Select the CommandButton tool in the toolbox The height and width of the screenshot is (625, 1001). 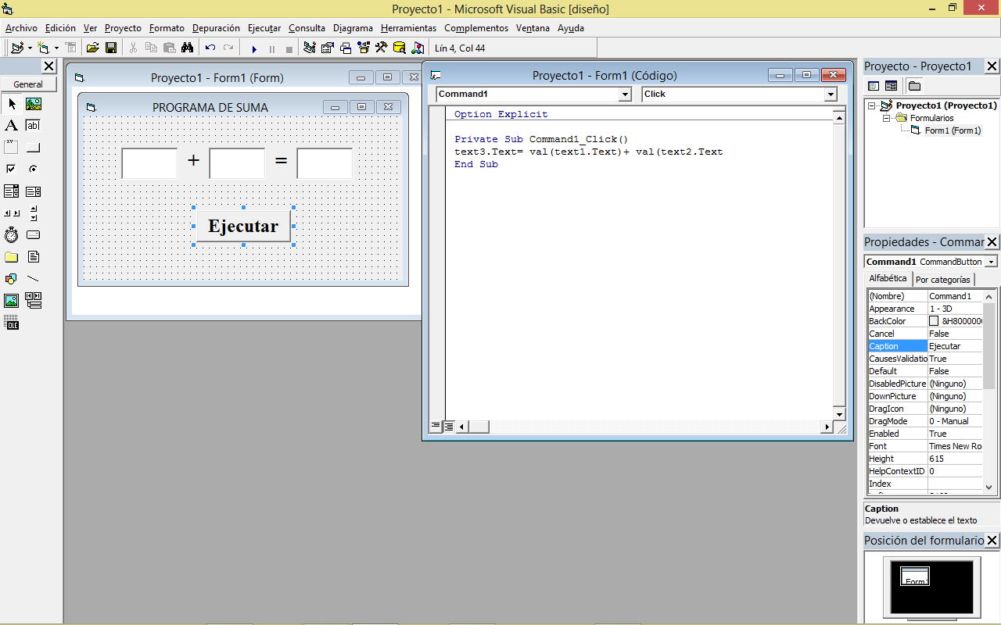[33, 147]
